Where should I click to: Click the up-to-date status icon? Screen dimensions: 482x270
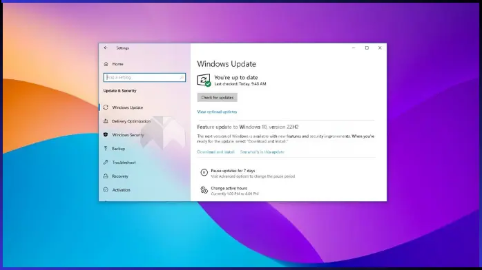click(204, 81)
